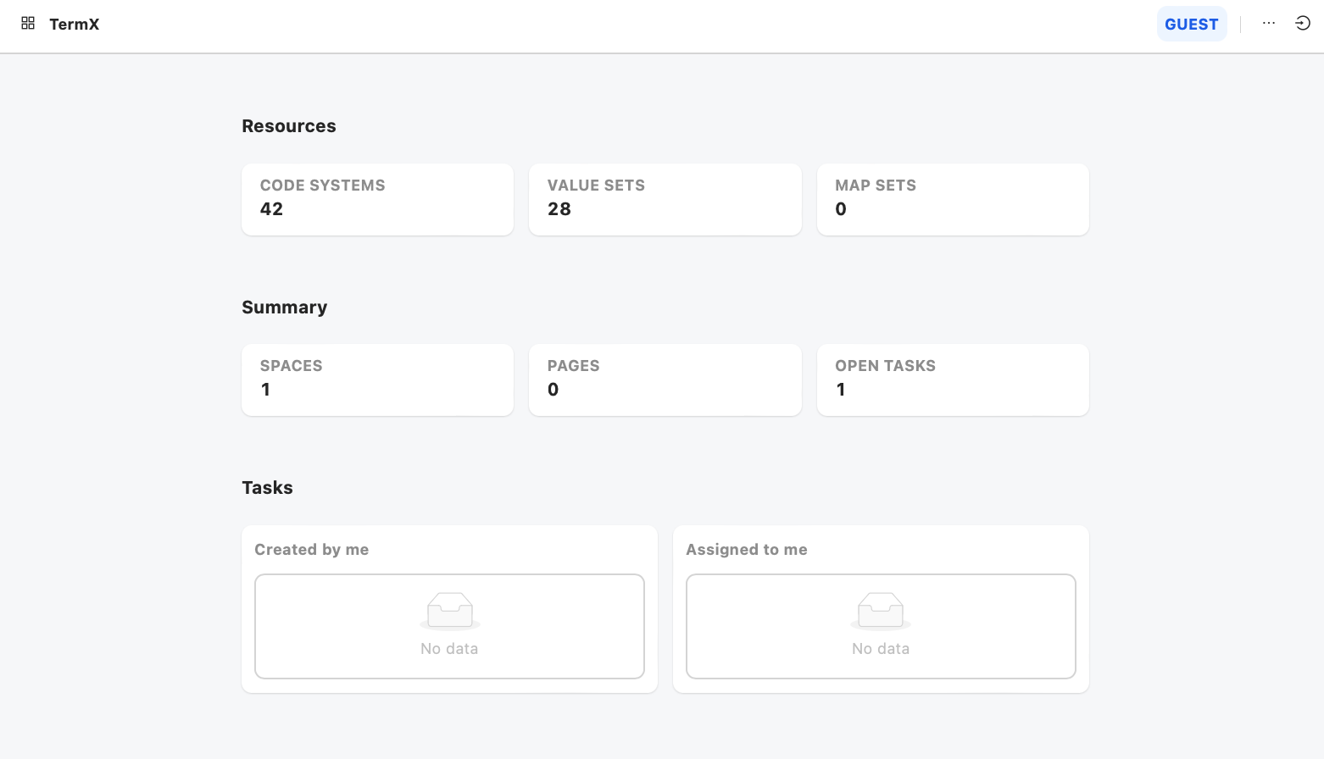This screenshot has width=1324, height=759.
Task: Open the app grid menu icon
Action: [28, 24]
